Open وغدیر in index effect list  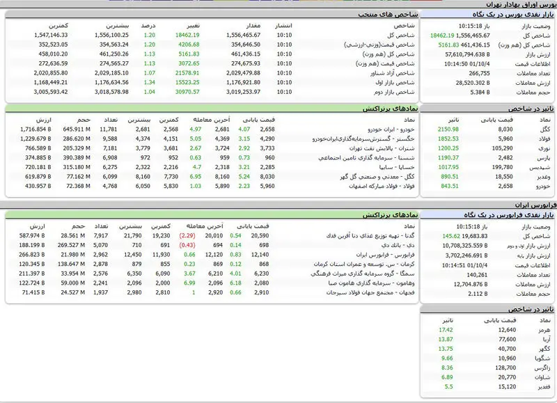pos(542,177)
